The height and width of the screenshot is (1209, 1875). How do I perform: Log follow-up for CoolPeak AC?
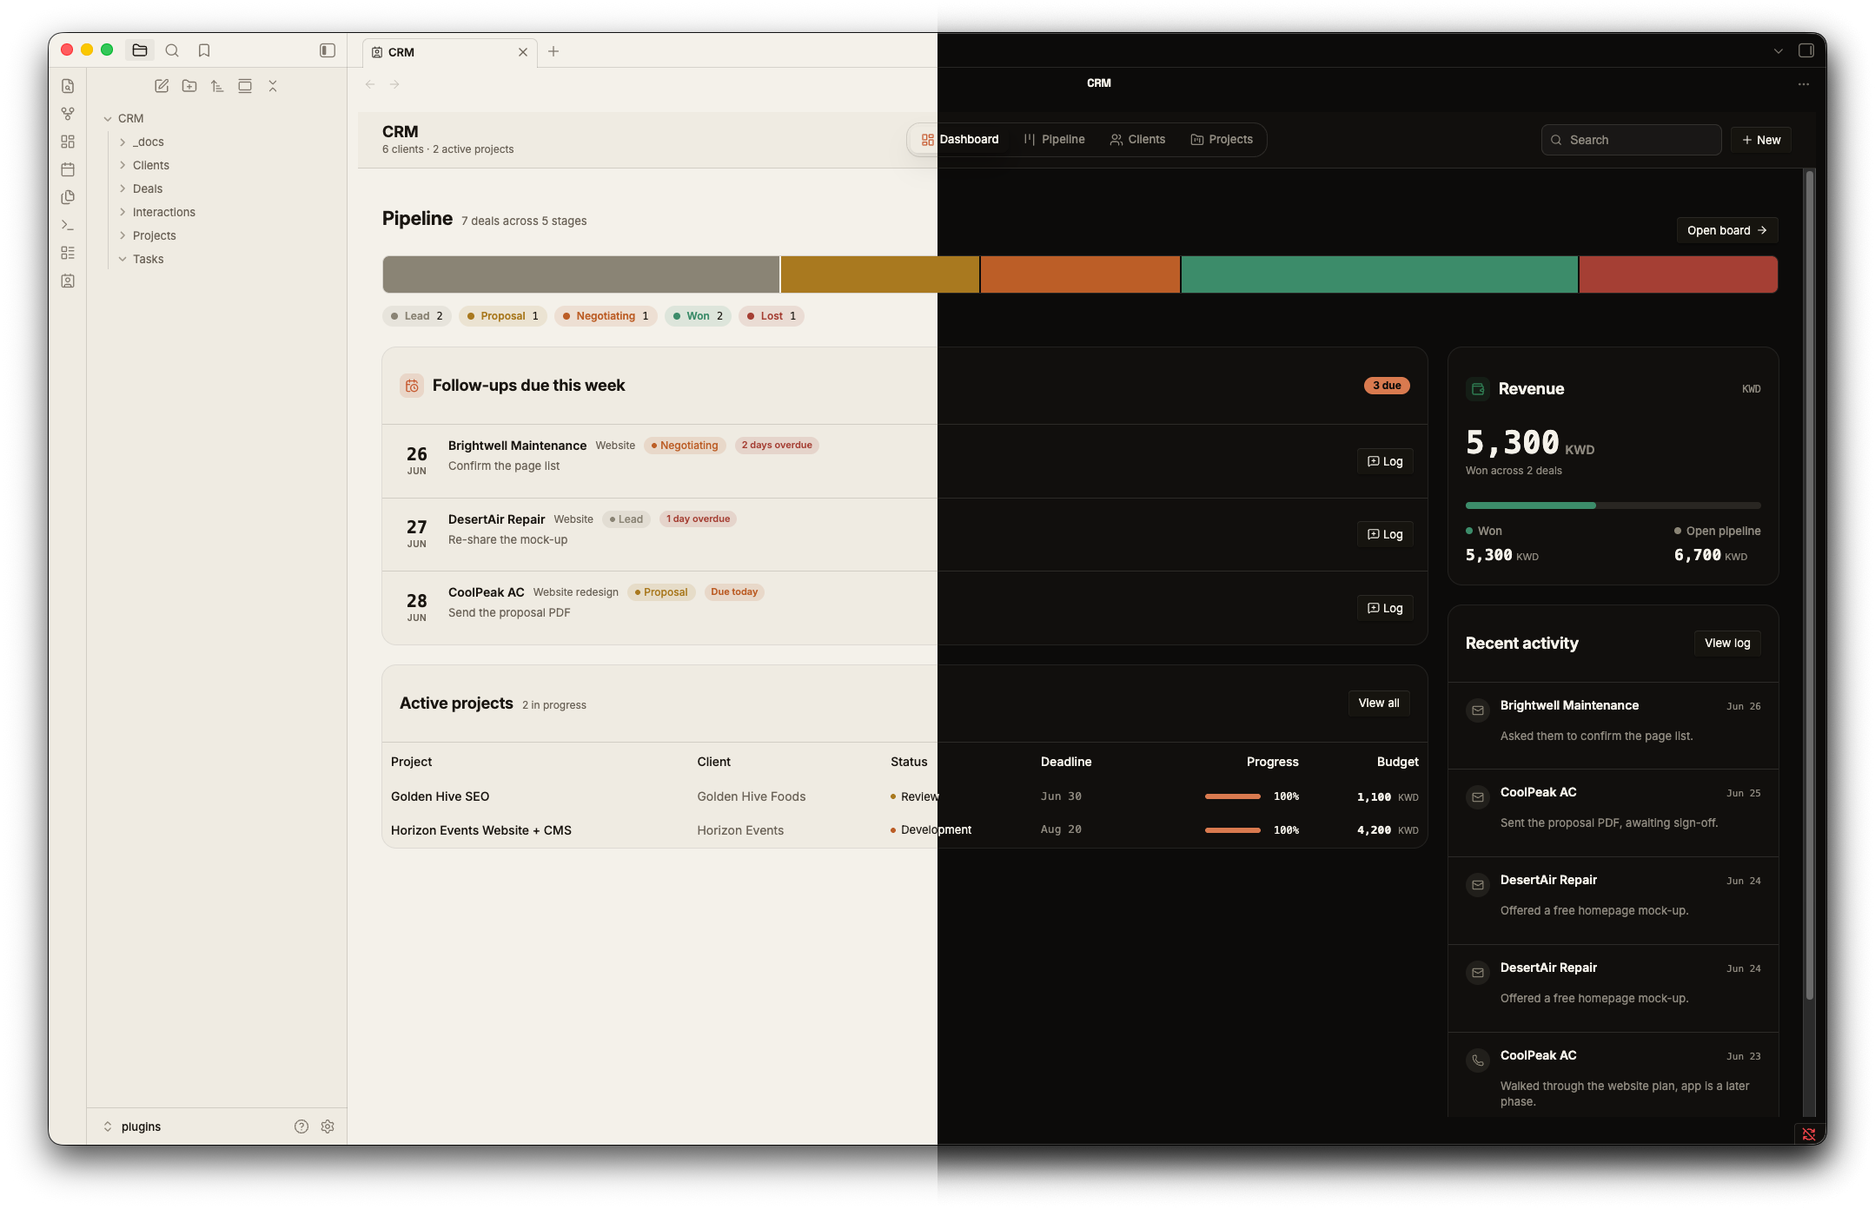(x=1385, y=608)
